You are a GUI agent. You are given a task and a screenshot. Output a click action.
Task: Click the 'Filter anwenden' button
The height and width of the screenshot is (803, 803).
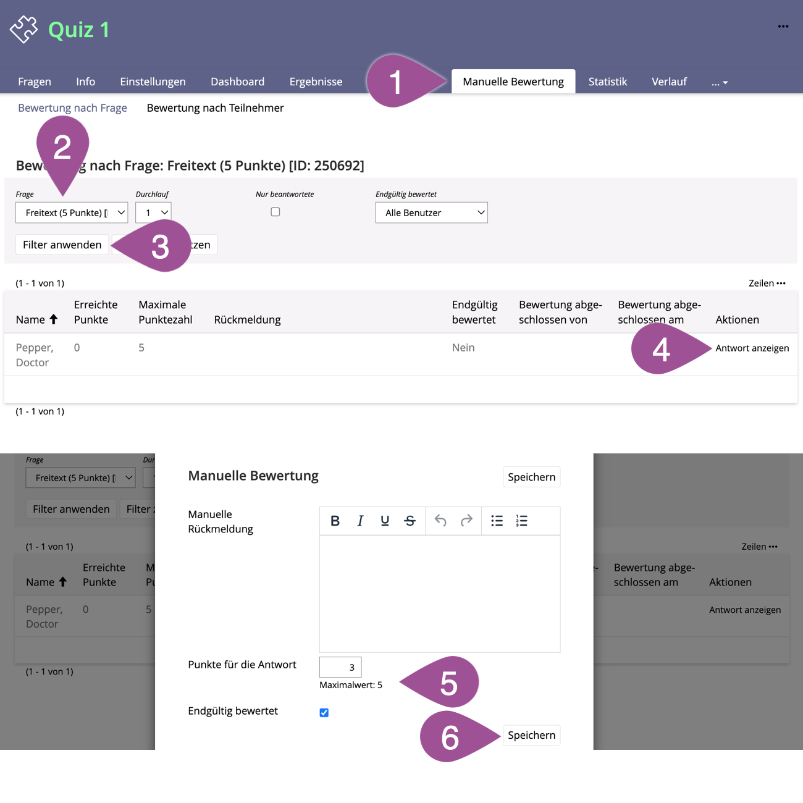[x=62, y=245]
